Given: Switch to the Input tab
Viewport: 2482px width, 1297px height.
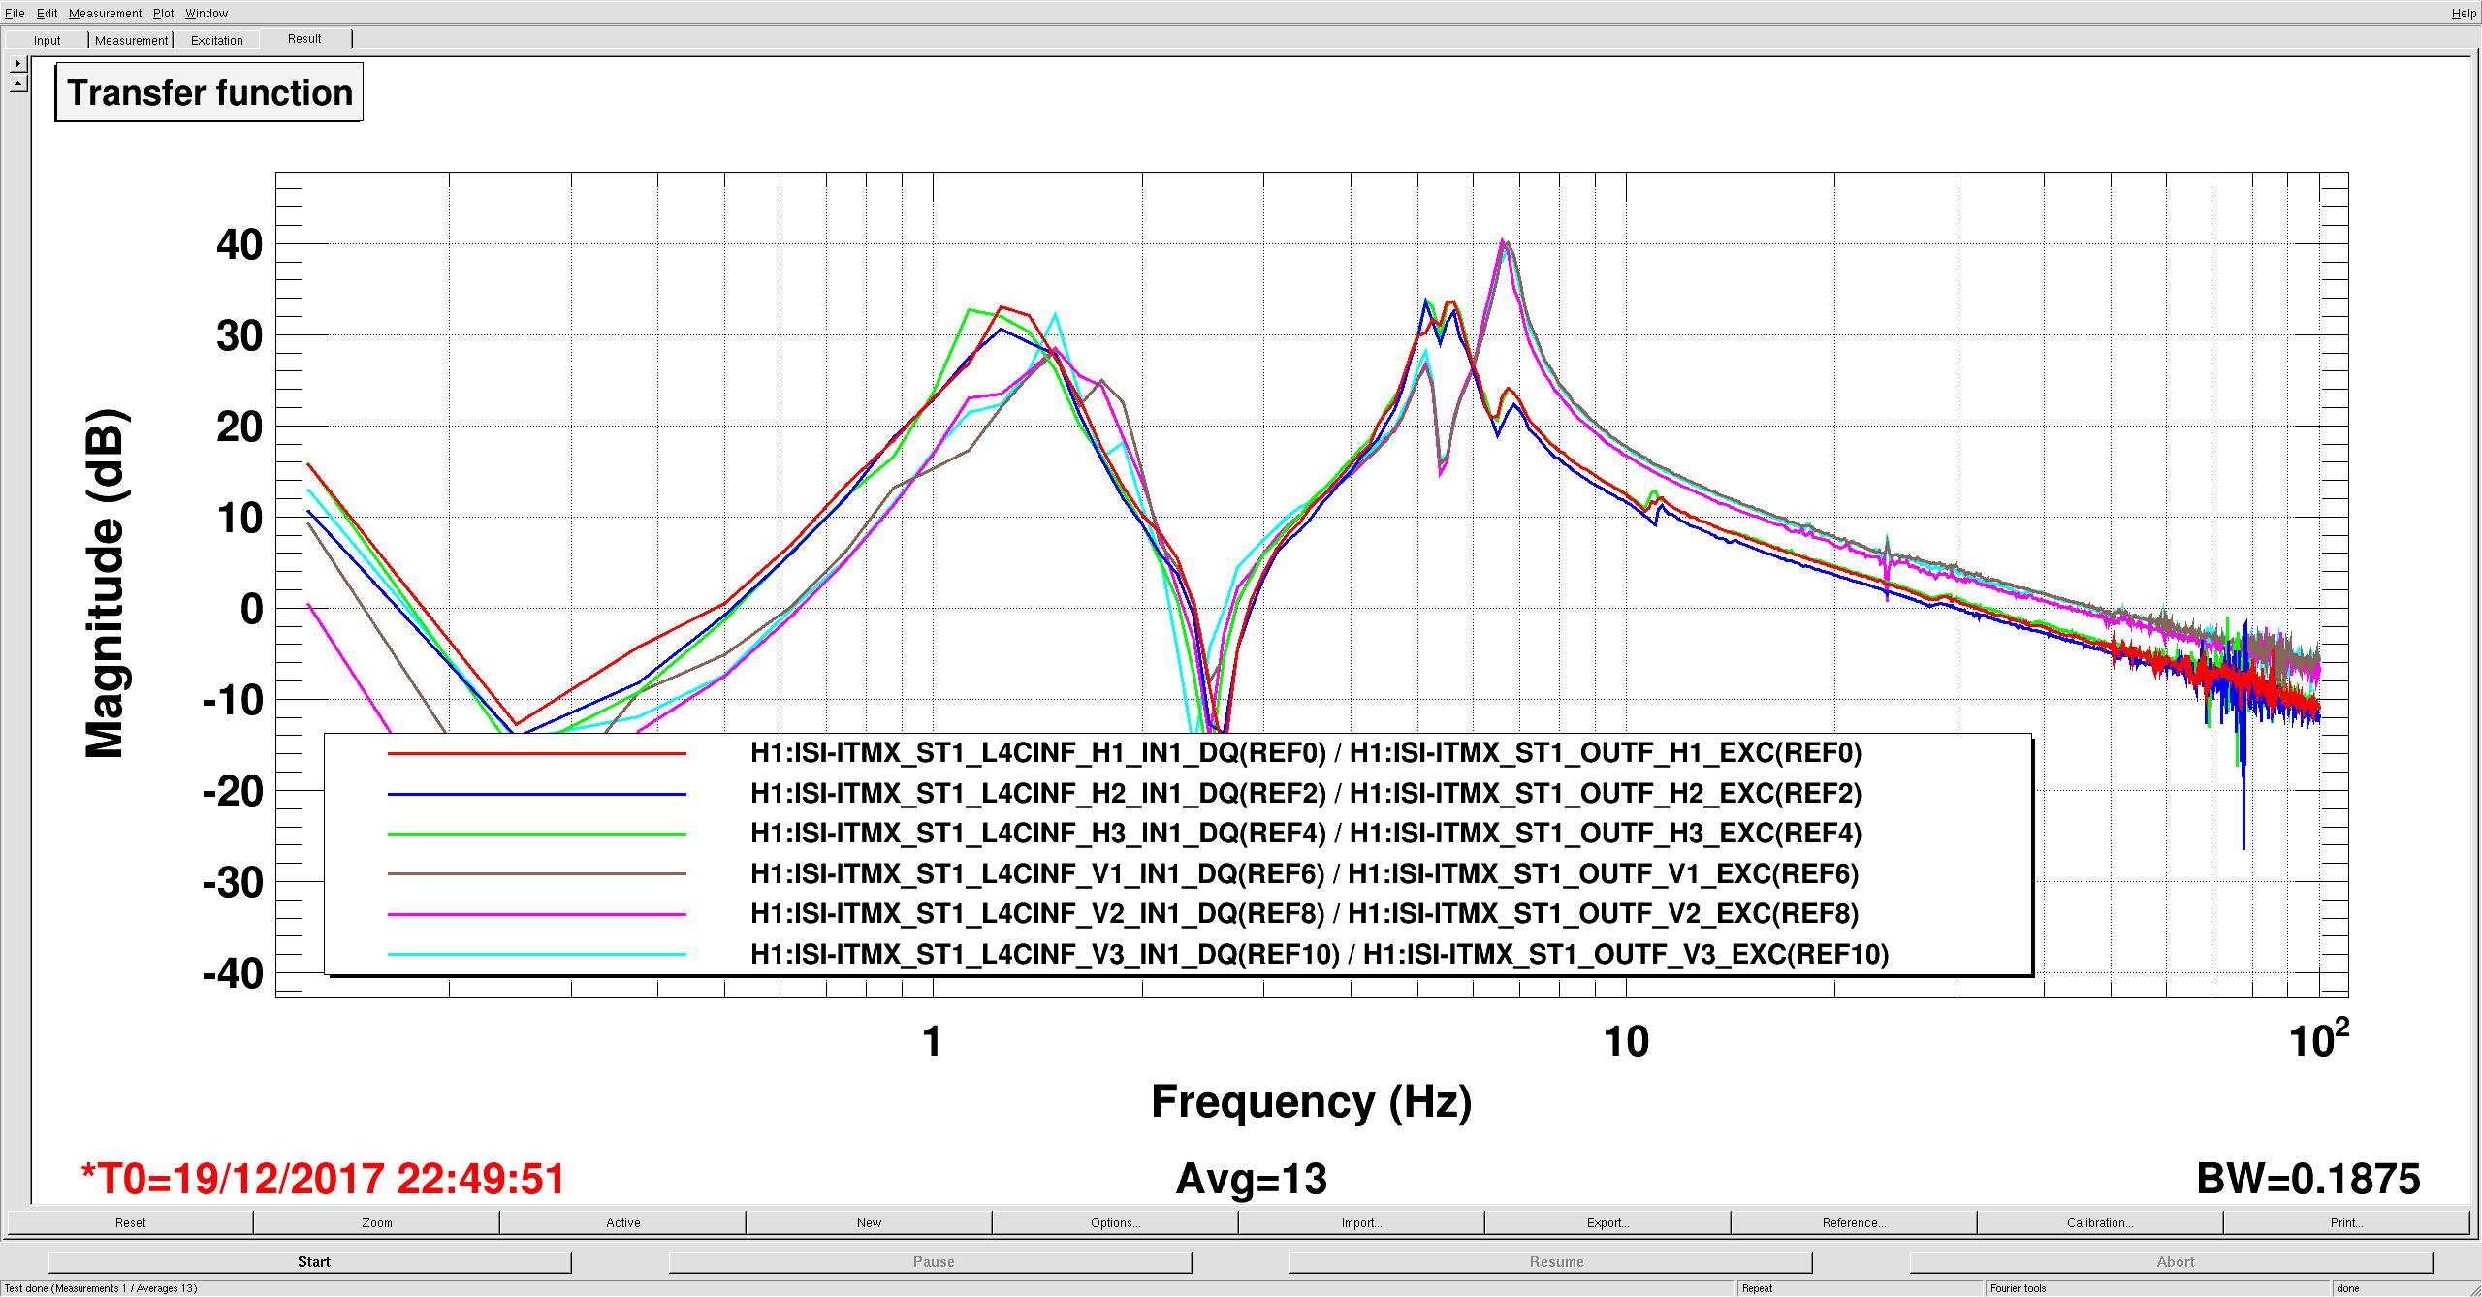Looking at the screenshot, I should tap(47, 40).
